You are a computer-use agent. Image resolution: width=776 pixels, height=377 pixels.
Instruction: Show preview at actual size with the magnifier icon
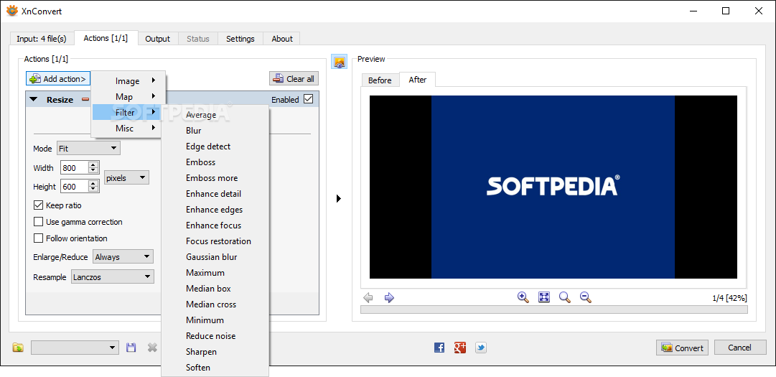565,297
